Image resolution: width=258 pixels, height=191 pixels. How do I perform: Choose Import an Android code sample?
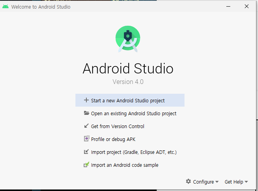pyautogui.click(x=130, y=165)
